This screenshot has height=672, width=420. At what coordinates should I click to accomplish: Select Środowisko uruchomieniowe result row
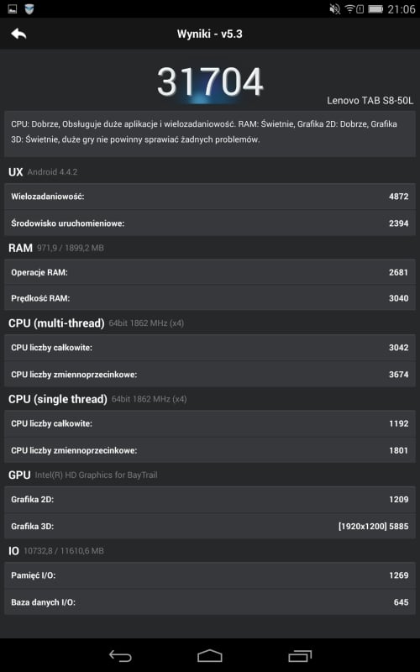[x=210, y=223]
